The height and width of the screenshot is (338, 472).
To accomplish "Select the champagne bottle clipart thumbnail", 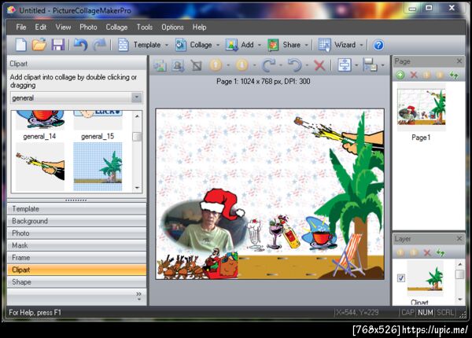I will [40, 167].
